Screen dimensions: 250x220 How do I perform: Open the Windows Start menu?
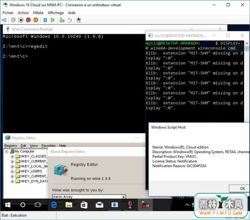[x=7, y=205]
